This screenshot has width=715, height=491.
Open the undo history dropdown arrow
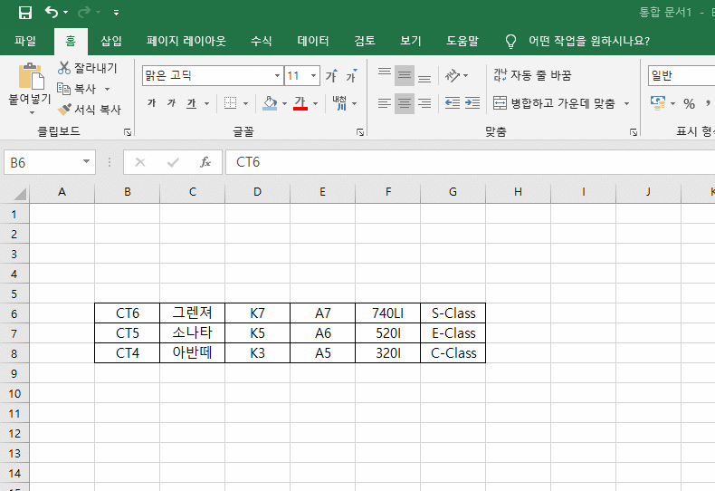(66, 13)
